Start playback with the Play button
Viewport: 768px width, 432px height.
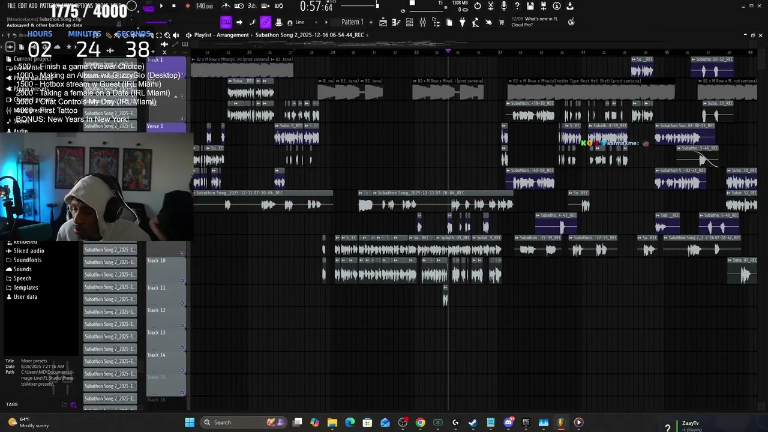pyautogui.click(x=161, y=6)
